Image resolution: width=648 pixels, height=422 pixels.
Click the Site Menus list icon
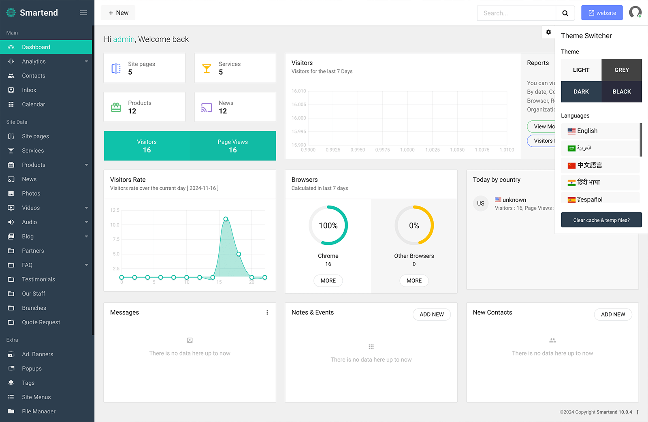click(11, 397)
